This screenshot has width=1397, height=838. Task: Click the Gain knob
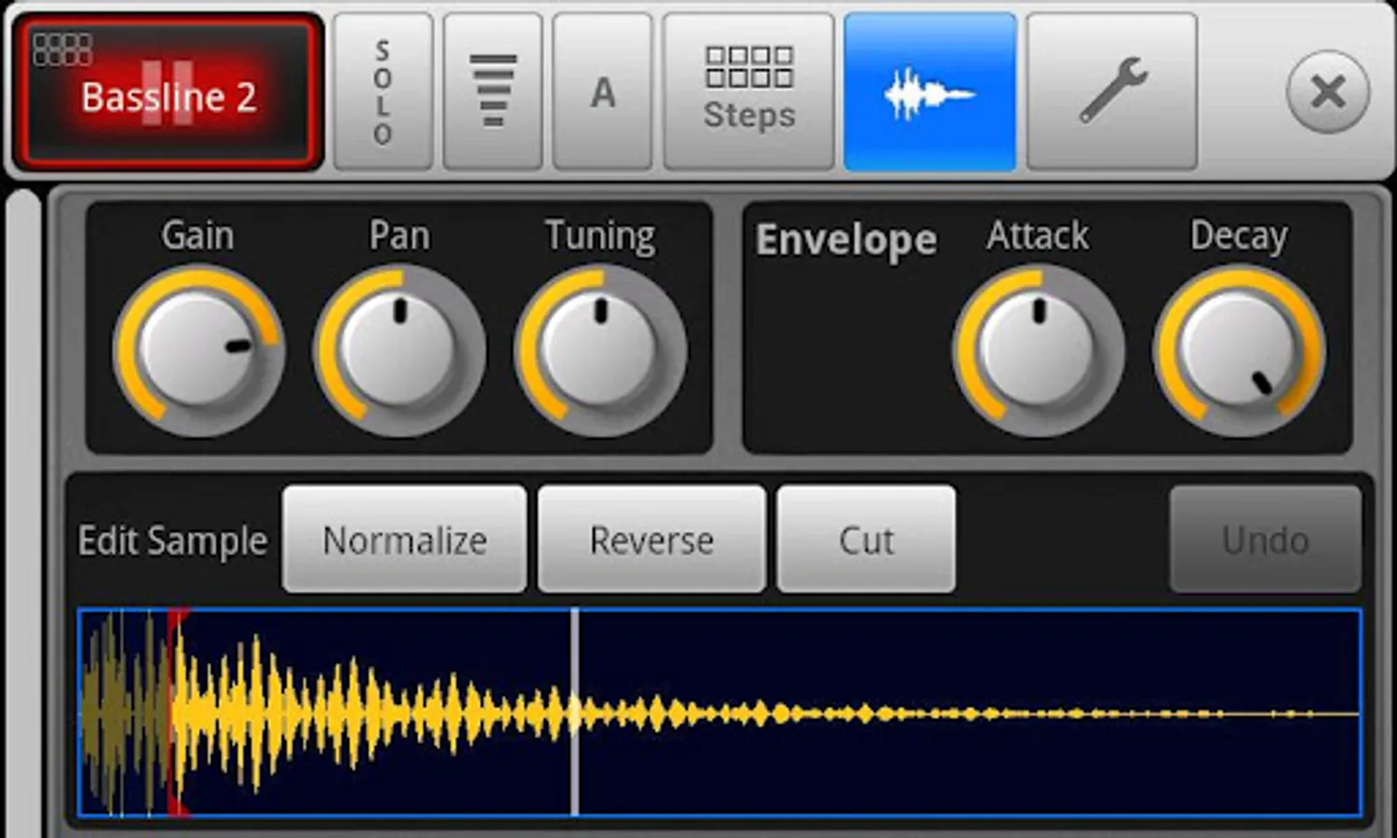pyautogui.click(x=197, y=350)
